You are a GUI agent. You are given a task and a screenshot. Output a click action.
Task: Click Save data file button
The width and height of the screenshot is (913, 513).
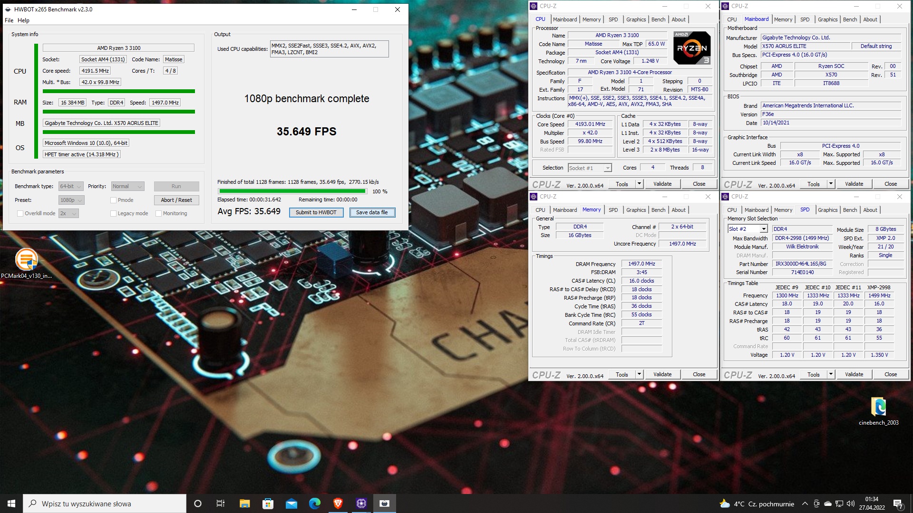pyautogui.click(x=372, y=213)
